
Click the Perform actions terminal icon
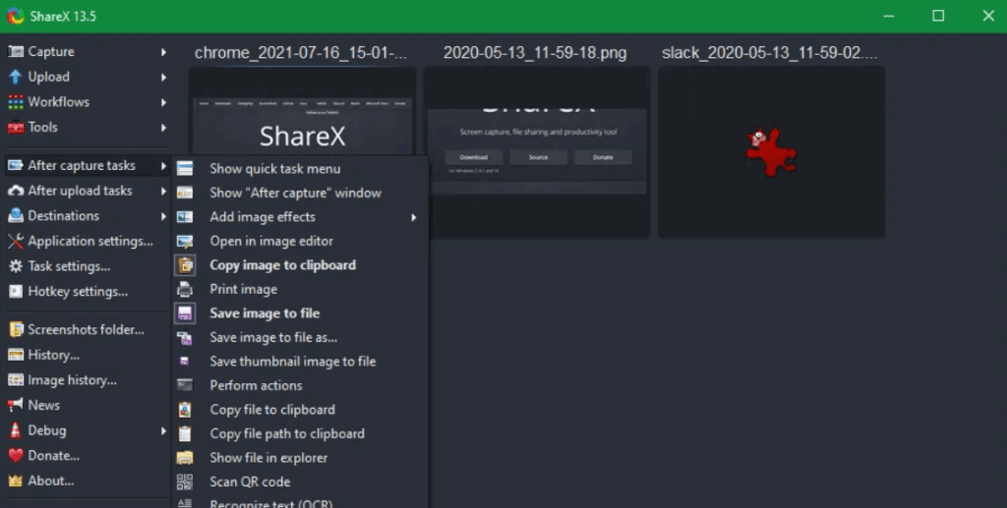tap(185, 385)
